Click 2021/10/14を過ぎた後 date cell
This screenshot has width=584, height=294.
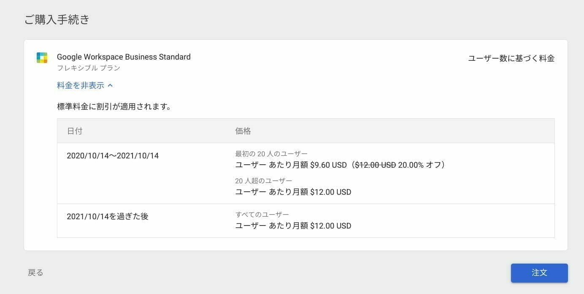(108, 217)
